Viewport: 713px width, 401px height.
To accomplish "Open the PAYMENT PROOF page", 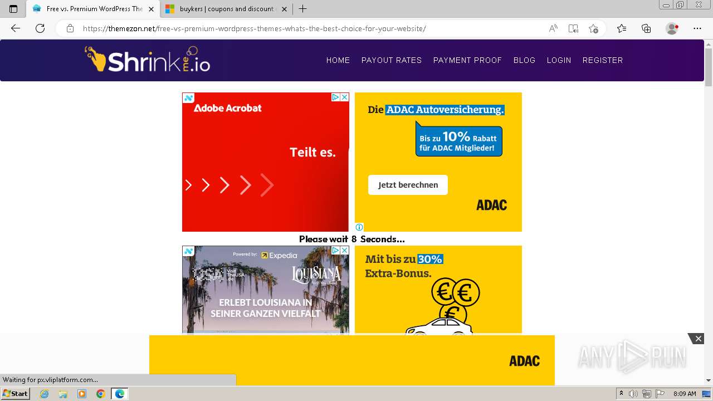I will (467, 60).
